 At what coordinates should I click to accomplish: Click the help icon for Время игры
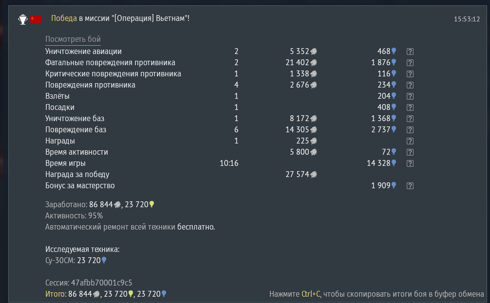click(x=410, y=163)
